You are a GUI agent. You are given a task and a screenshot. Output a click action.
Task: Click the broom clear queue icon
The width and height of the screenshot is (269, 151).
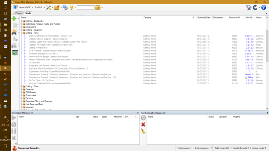pyautogui.click(x=143, y=131)
